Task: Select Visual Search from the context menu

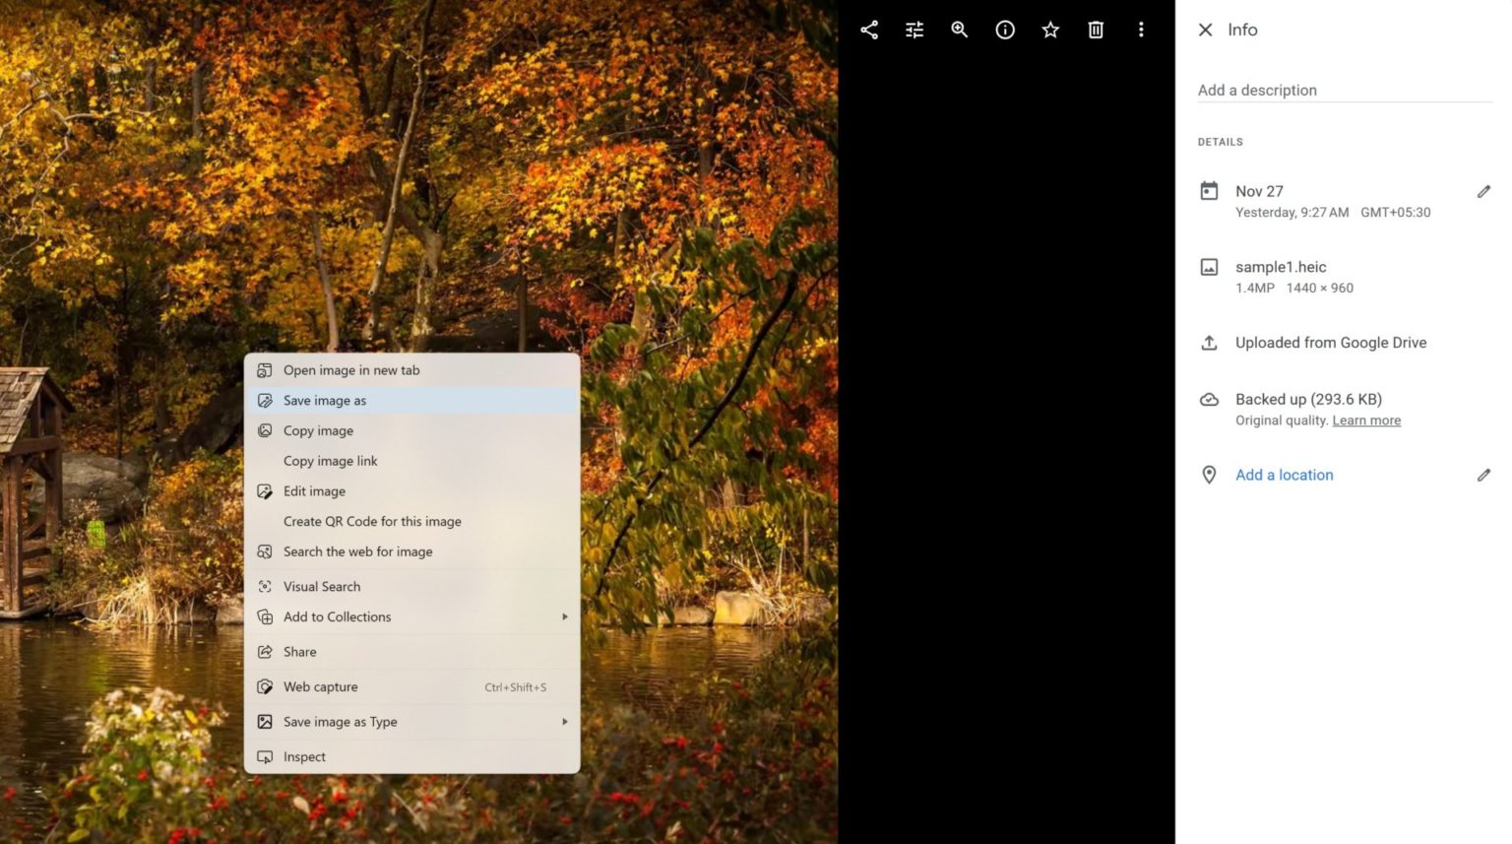Action: coord(321,586)
